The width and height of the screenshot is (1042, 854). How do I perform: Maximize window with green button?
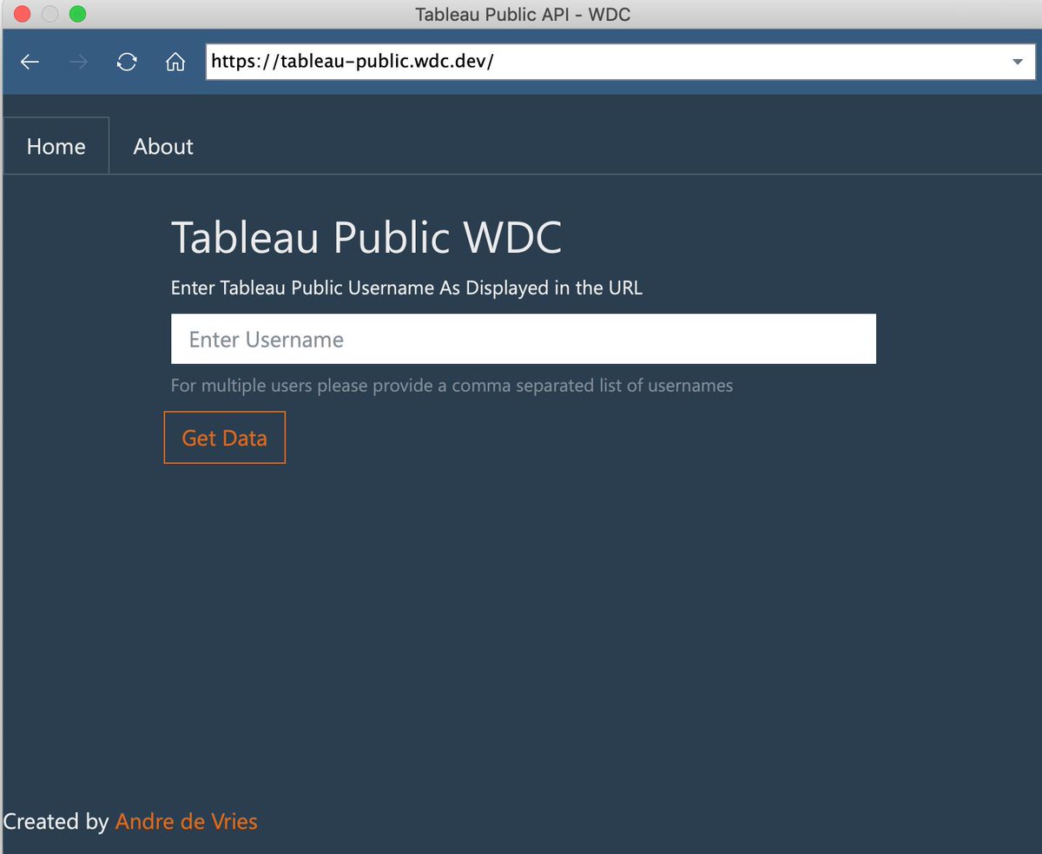point(77,14)
